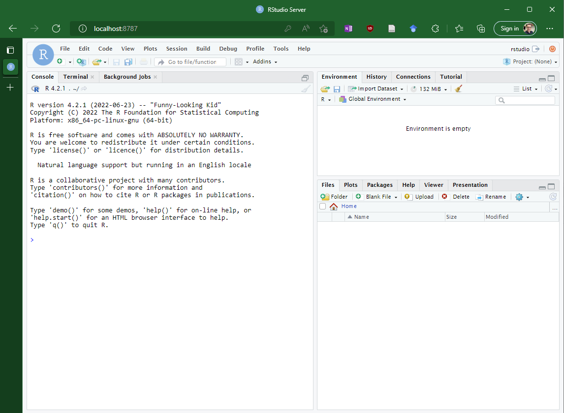Open the Global Environment selector
The width and height of the screenshot is (564, 413).
click(373, 99)
